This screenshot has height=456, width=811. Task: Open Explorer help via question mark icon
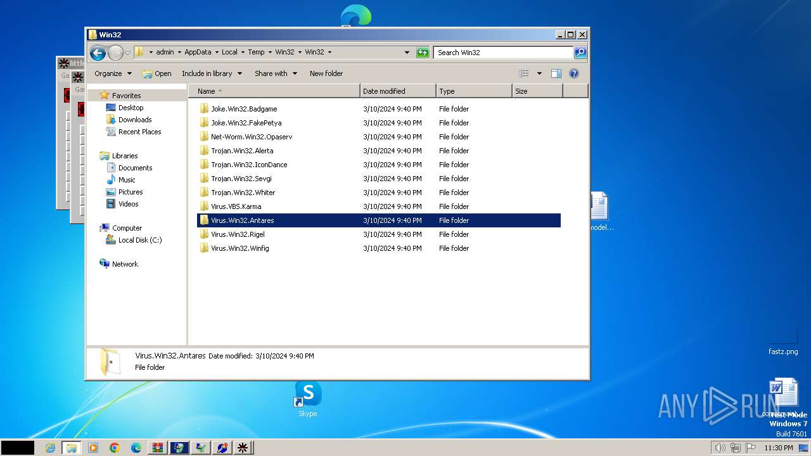(574, 73)
